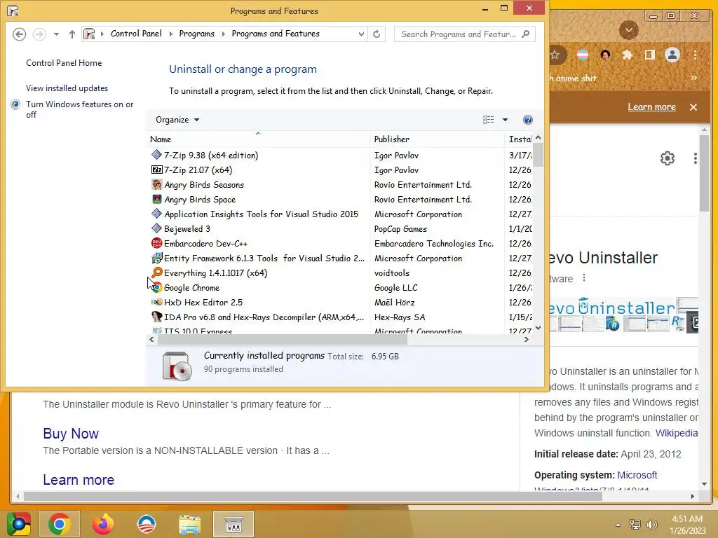The image size is (718, 538).
Task: Click Angry Birds Seasons icon
Action: [x=156, y=185]
